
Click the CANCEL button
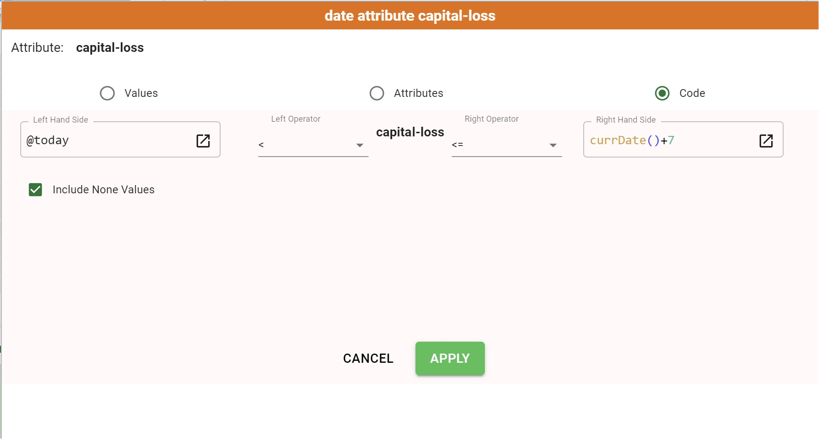[368, 358]
